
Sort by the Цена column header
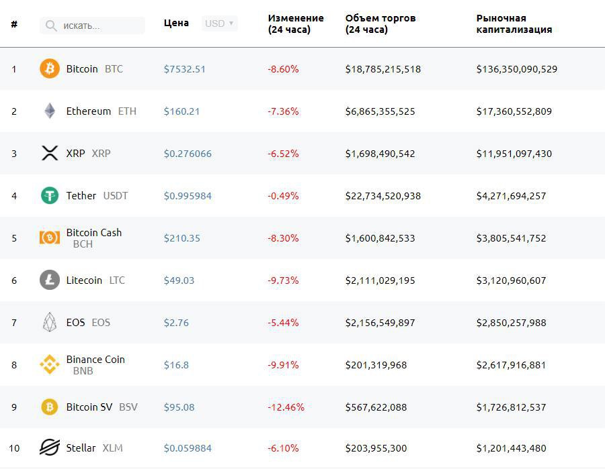[176, 23]
